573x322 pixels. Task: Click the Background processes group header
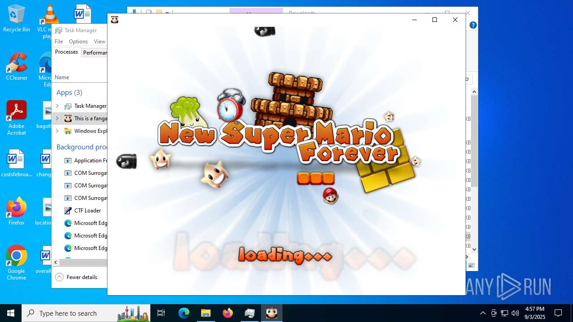(x=81, y=147)
